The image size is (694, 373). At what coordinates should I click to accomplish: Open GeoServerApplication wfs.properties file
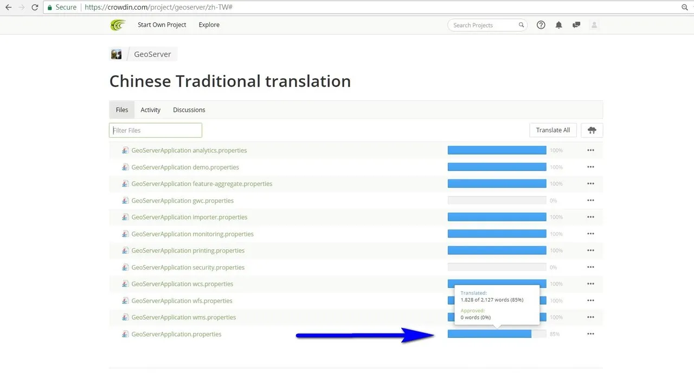182,300
